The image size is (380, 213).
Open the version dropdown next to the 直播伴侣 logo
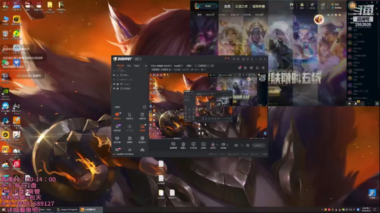138,59
